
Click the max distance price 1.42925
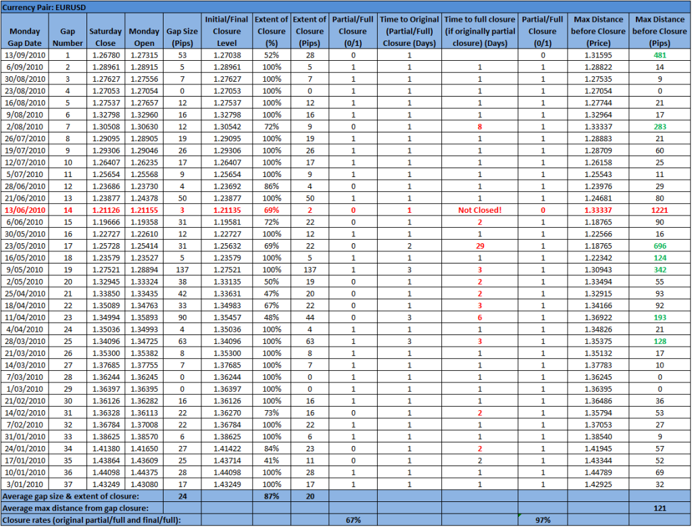(598, 484)
